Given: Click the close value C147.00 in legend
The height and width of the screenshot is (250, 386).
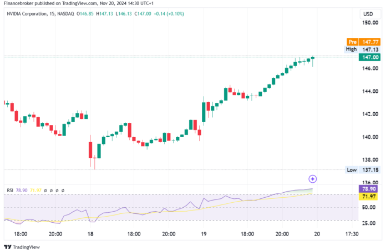Looking at the screenshot, I should [x=143, y=14].
